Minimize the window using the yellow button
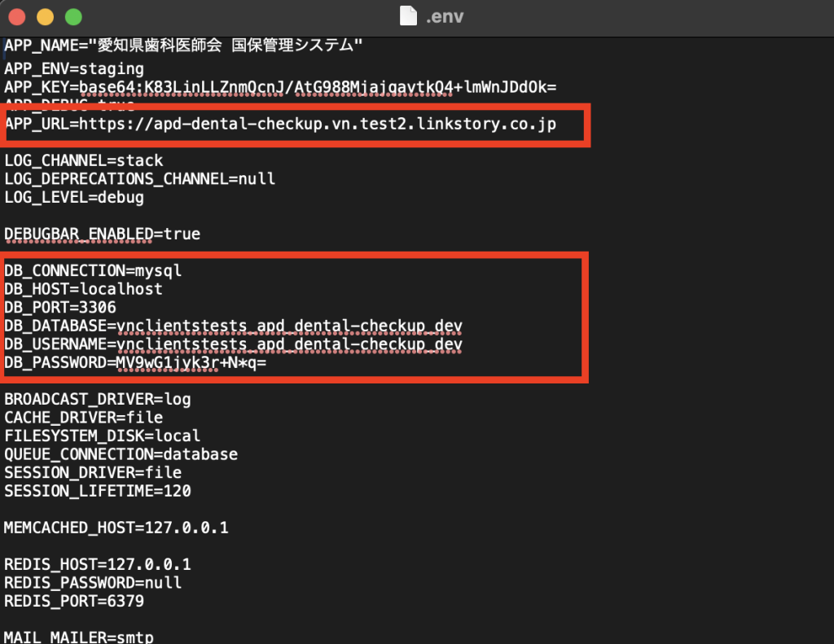Viewport: 834px width, 644px height. click(45, 16)
